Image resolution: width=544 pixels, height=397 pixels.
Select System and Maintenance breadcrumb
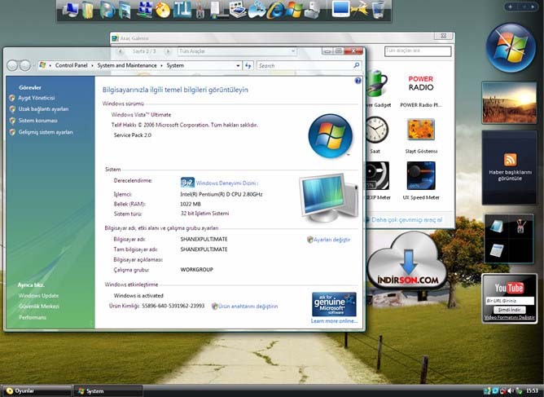pyautogui.click(x=127, y=65)
